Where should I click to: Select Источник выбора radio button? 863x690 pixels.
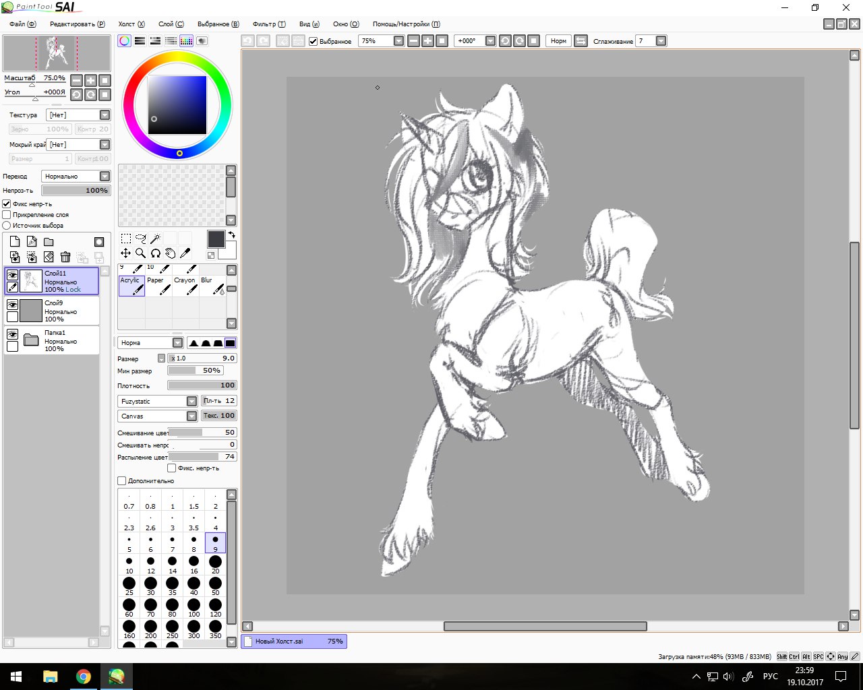click(7, 226)
